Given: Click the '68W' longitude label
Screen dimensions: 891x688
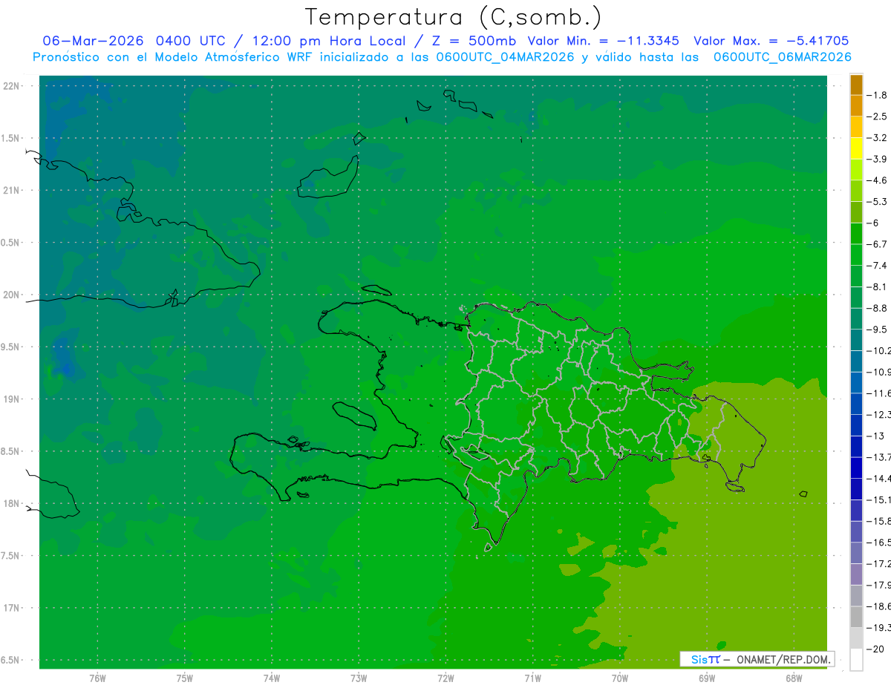Looking at the screenshot, I should click(x=794, y=678).
